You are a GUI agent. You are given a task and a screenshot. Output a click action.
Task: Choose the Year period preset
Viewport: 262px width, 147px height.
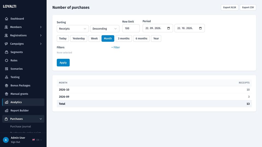pos(156,38)
